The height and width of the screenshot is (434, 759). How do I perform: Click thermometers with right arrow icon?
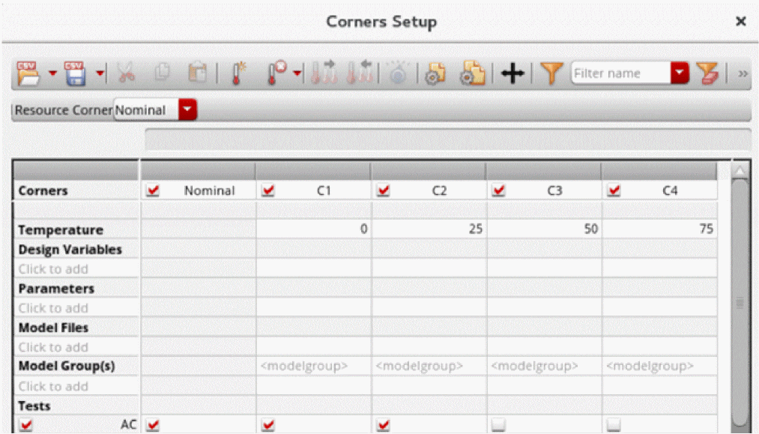coord(324,73)
